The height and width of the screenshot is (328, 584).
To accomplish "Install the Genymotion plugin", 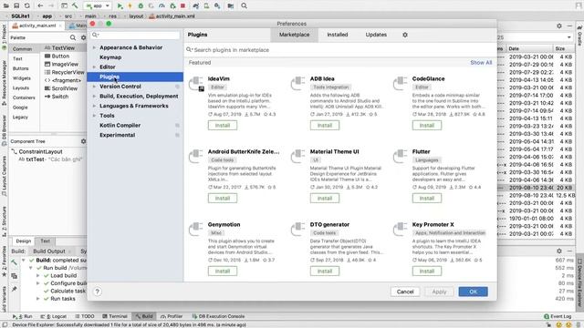I will click(x=223, y=272).
